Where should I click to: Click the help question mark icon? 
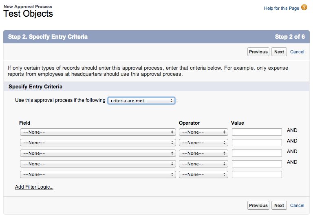coord(304,8)
